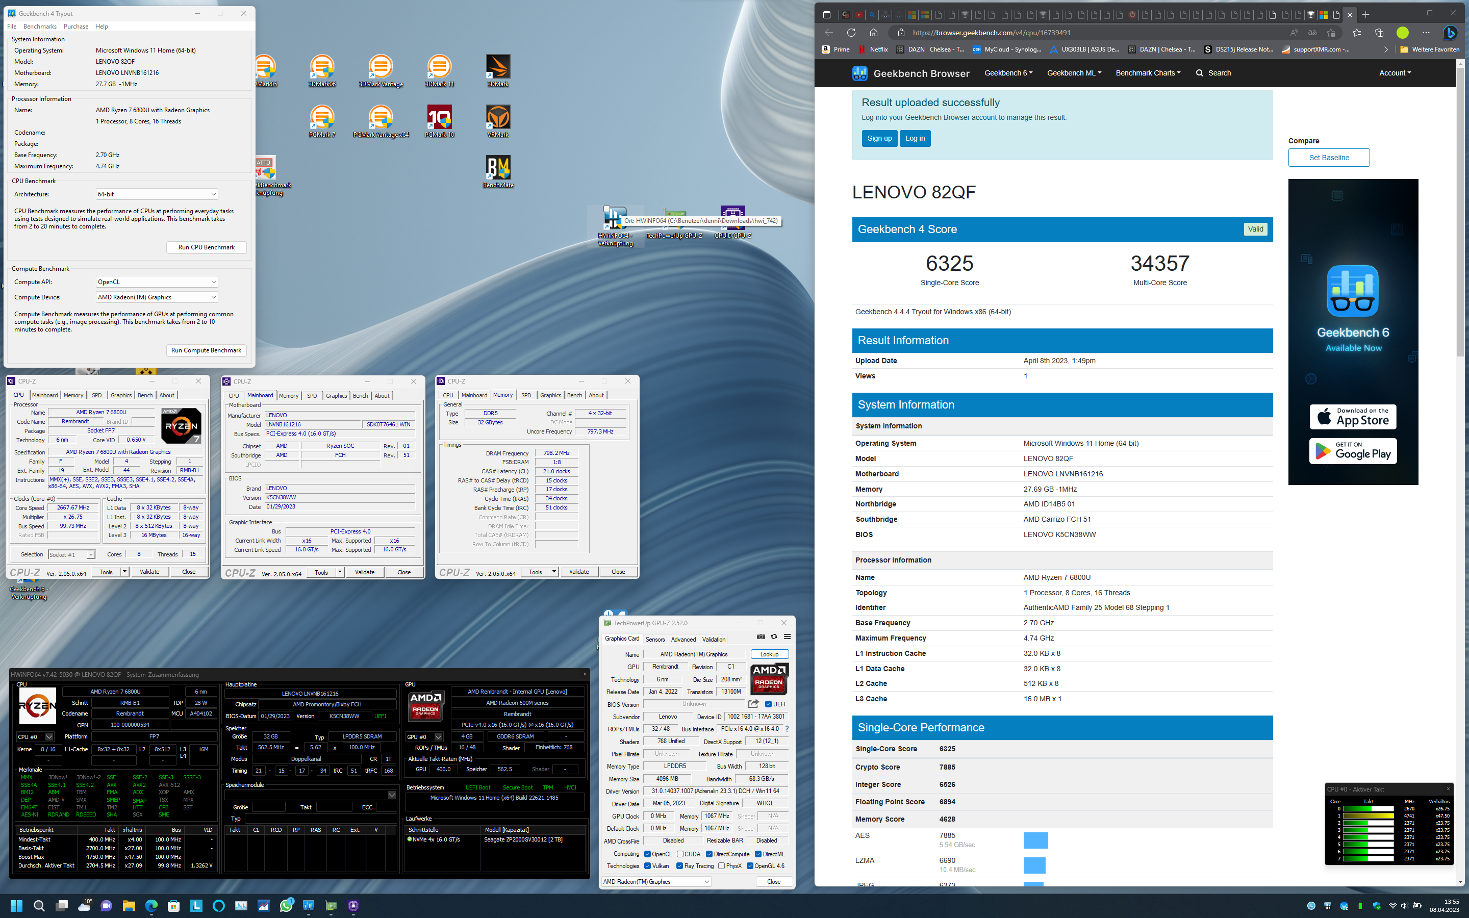
Task: Click the Sign up button
Action: (879, 138)
